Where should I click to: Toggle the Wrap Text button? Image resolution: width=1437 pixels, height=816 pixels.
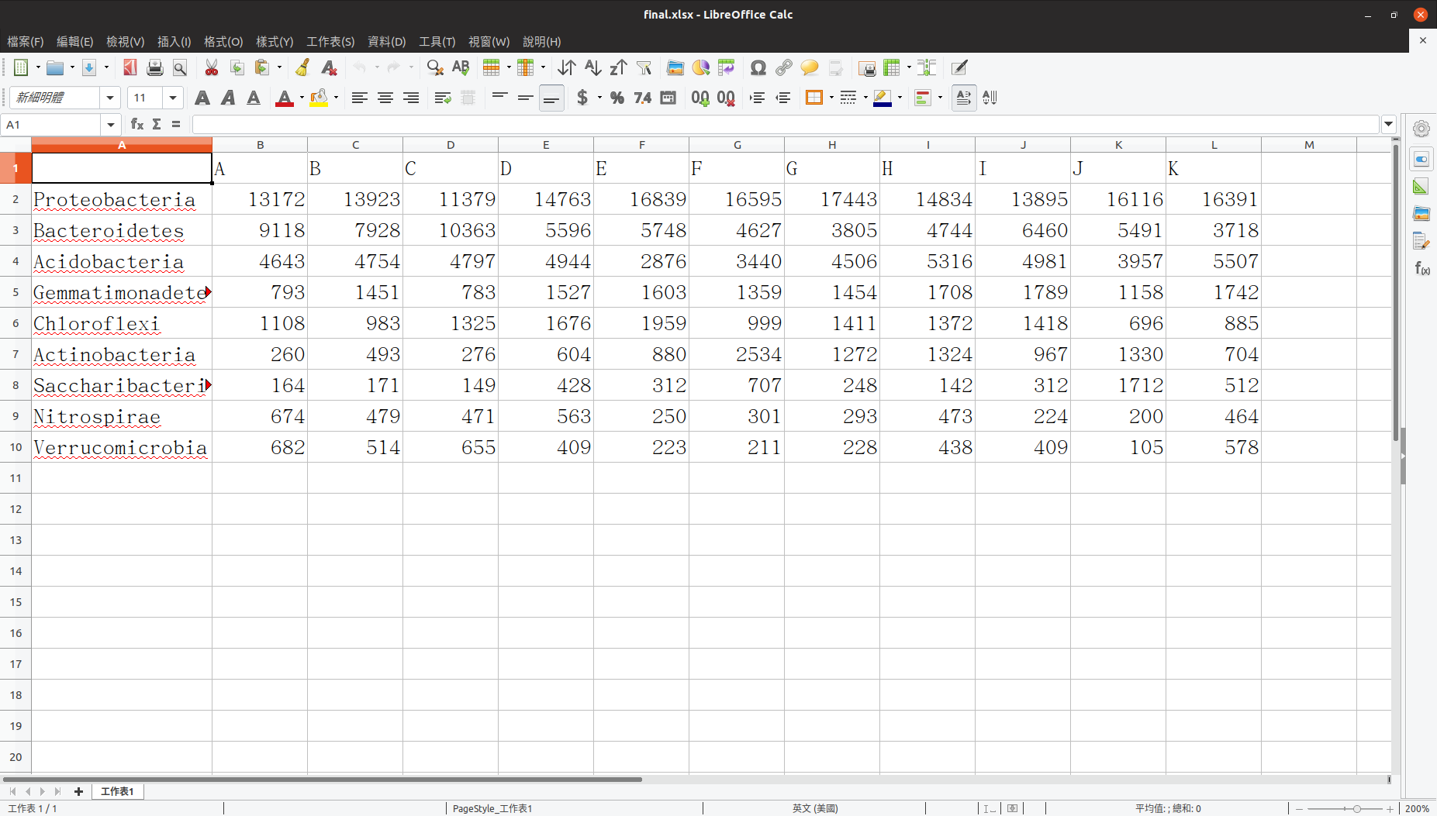pos(443,98)
